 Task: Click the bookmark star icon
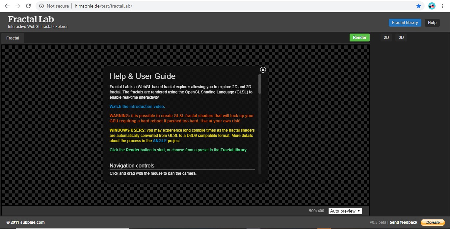pos(418,6)
